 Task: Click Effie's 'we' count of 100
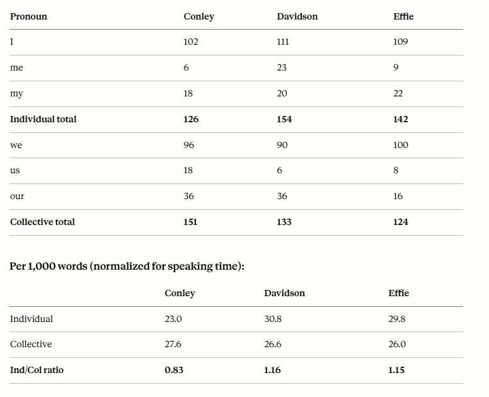[401, 145]
